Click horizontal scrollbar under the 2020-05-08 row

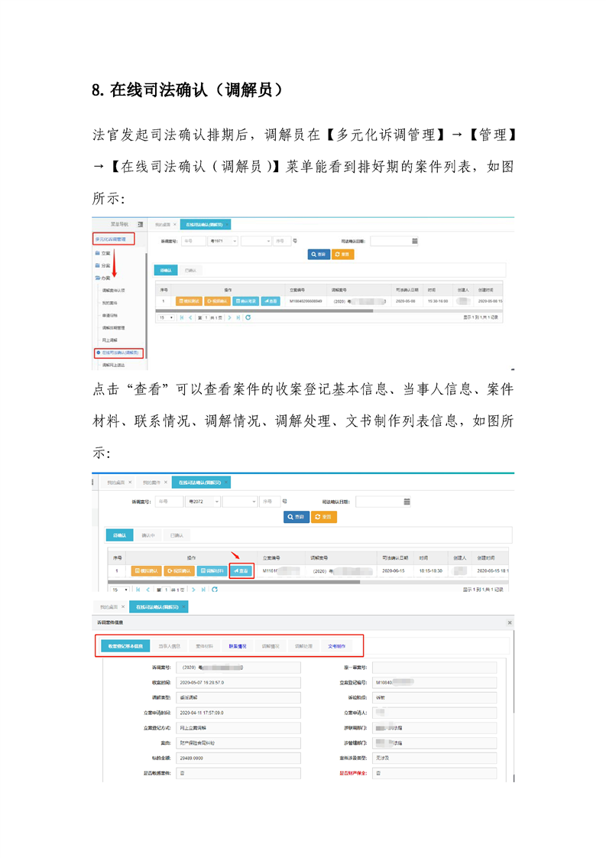(x=264, y=310)
